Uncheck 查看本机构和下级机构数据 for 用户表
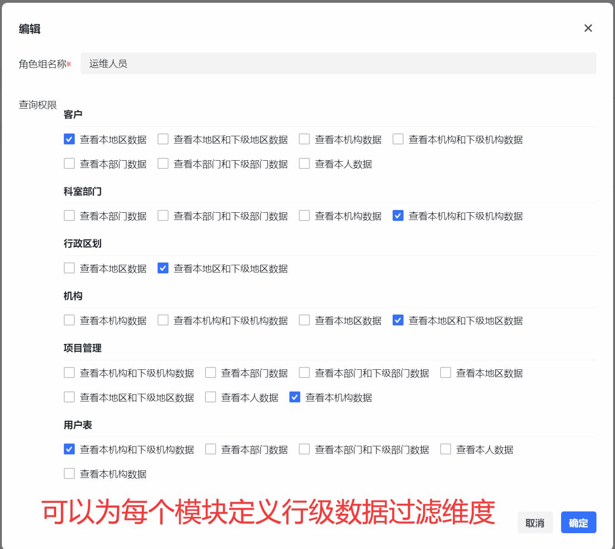The height and width of the screenshot is (549, 615). coord(69,449)
